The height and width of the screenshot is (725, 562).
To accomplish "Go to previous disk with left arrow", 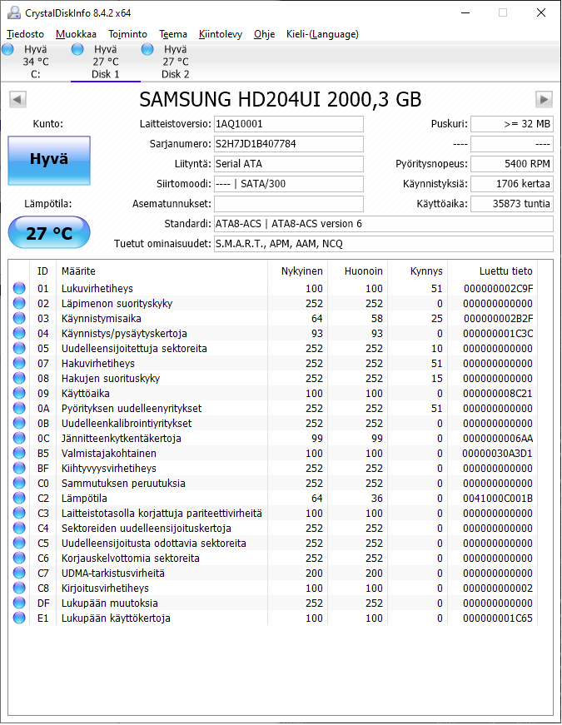I will 17,99.
